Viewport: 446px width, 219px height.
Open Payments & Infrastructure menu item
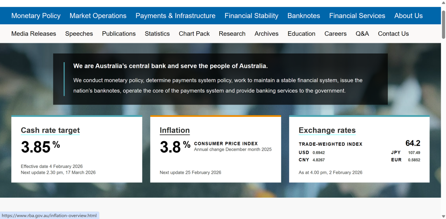tap(176, 16)
